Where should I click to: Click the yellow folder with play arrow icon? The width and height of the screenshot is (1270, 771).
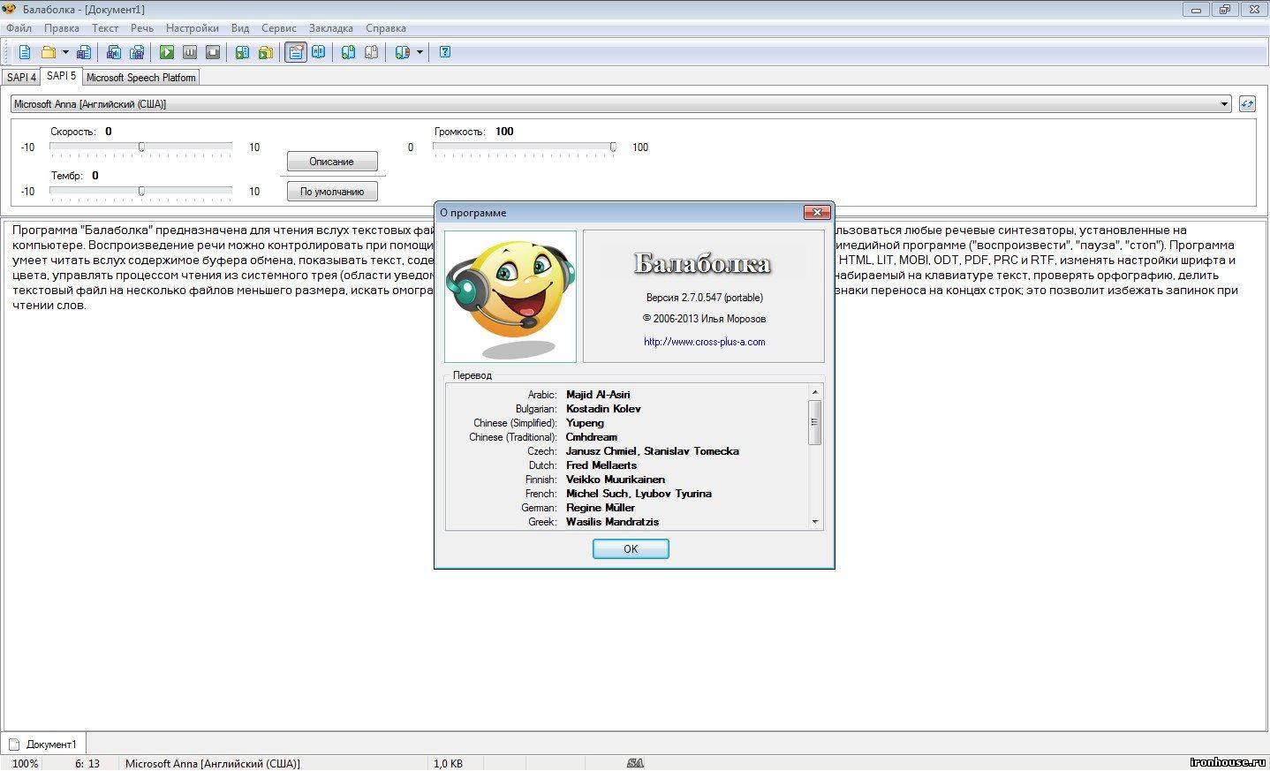point(265,52)
